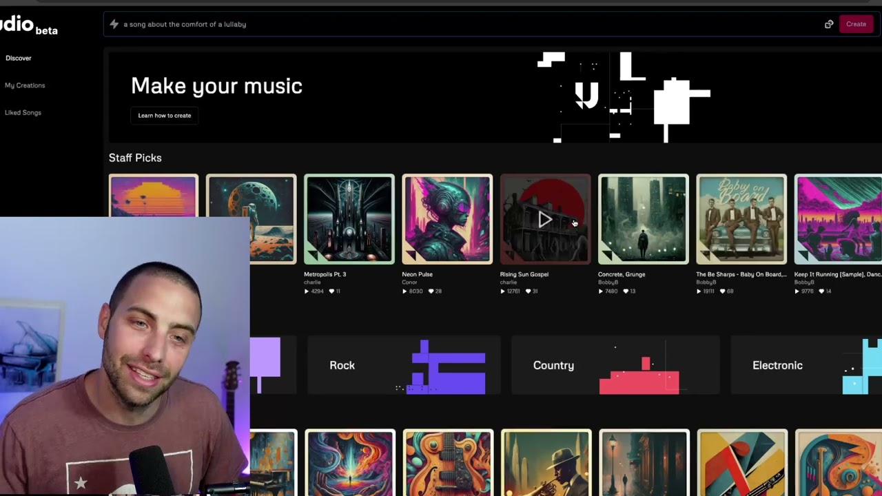Viewport: 882px width, 496px height.
Task: Click the Neon Pulse song title
Action: tap(417, 274)
